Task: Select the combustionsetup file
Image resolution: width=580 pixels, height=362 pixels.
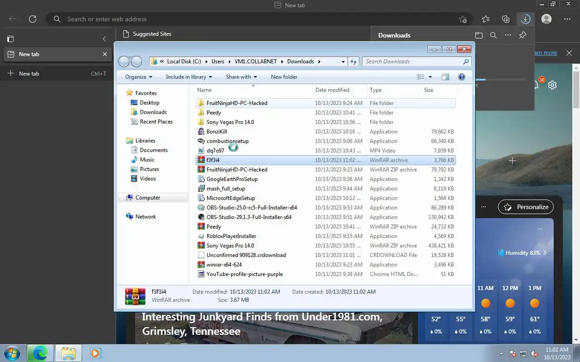Action: coord(326,141)
